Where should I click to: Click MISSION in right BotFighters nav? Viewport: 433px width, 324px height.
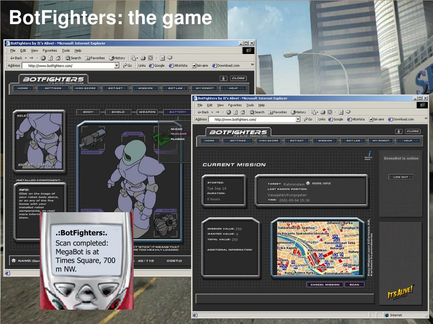[x=325, y=141]
